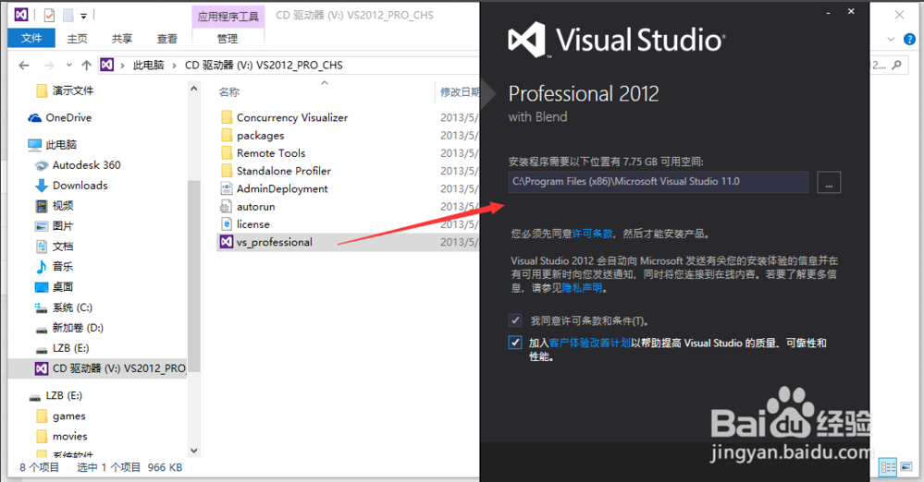Sort by the 修改日期 column header

(460, 91)
